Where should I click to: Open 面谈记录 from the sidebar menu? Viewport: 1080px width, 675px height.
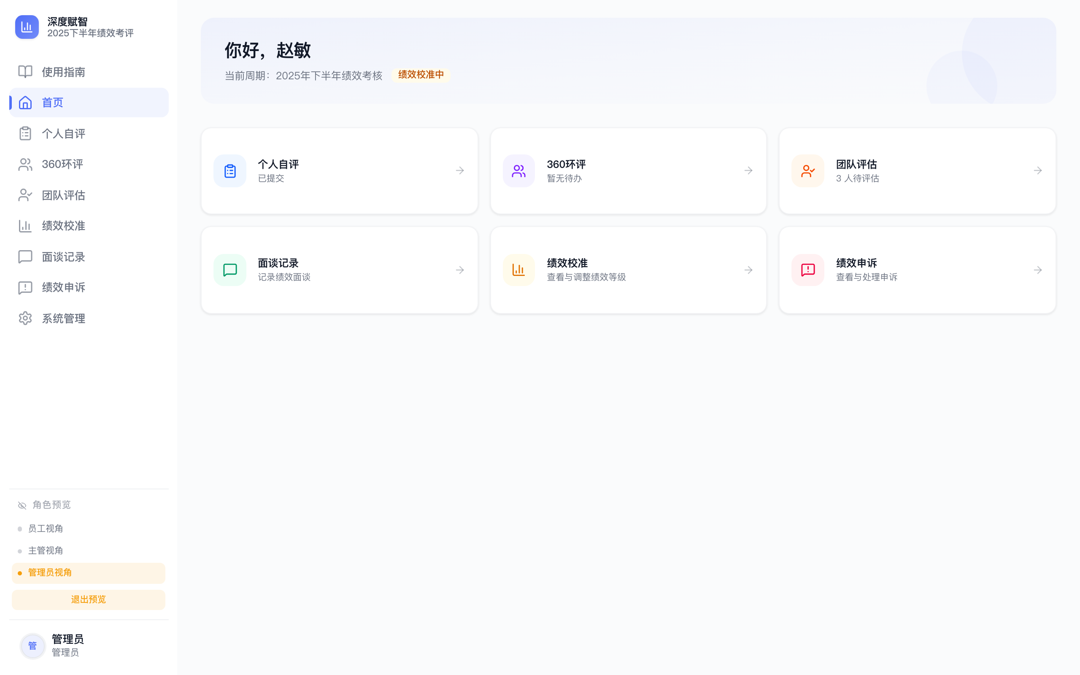(x=63, y=256)
